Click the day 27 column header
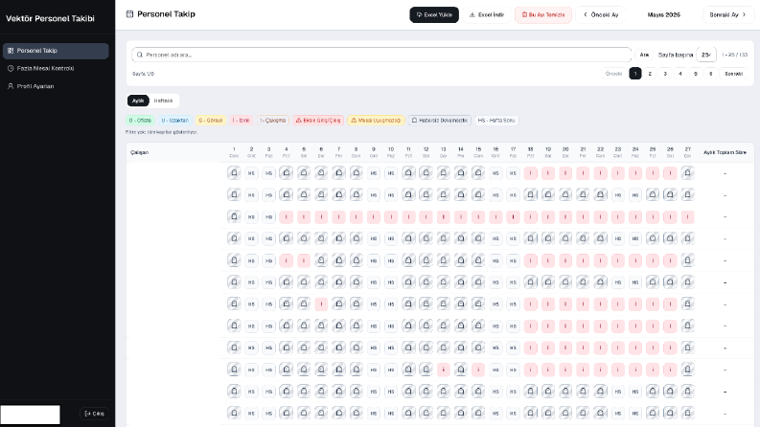The width and height of the screenshot is (760, 427). click(x=687, y=152)
